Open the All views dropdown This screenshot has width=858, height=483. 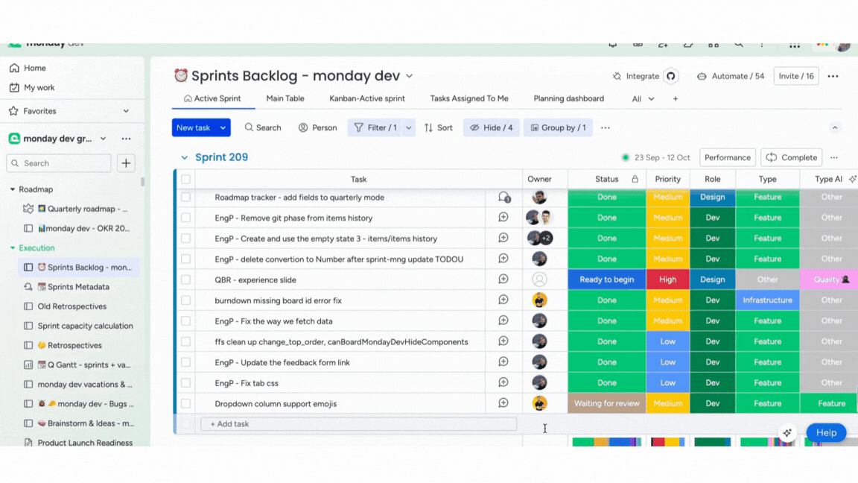(643, 99)
